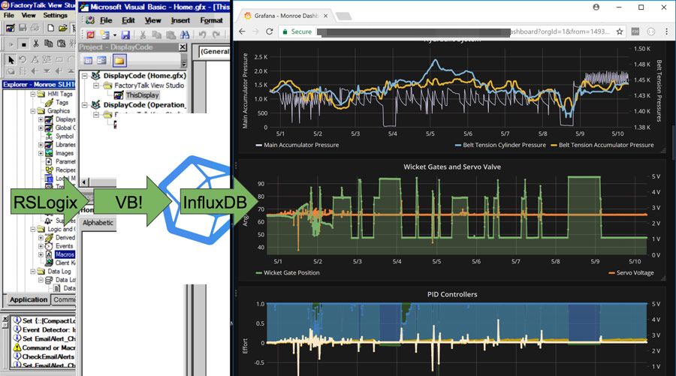Bookmark the page with the star icon
Image resolution: width=676 pixels, height=376 pixels.
click(620, 32)
